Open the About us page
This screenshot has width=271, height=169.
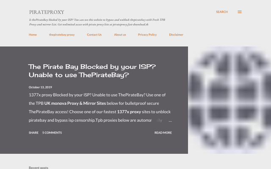(x=120, y=35)
